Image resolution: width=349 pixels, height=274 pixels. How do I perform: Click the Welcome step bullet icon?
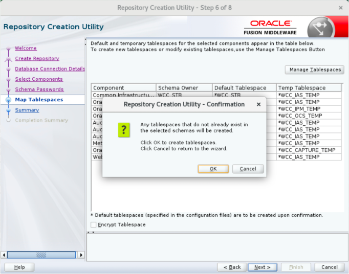pos(9,48)
